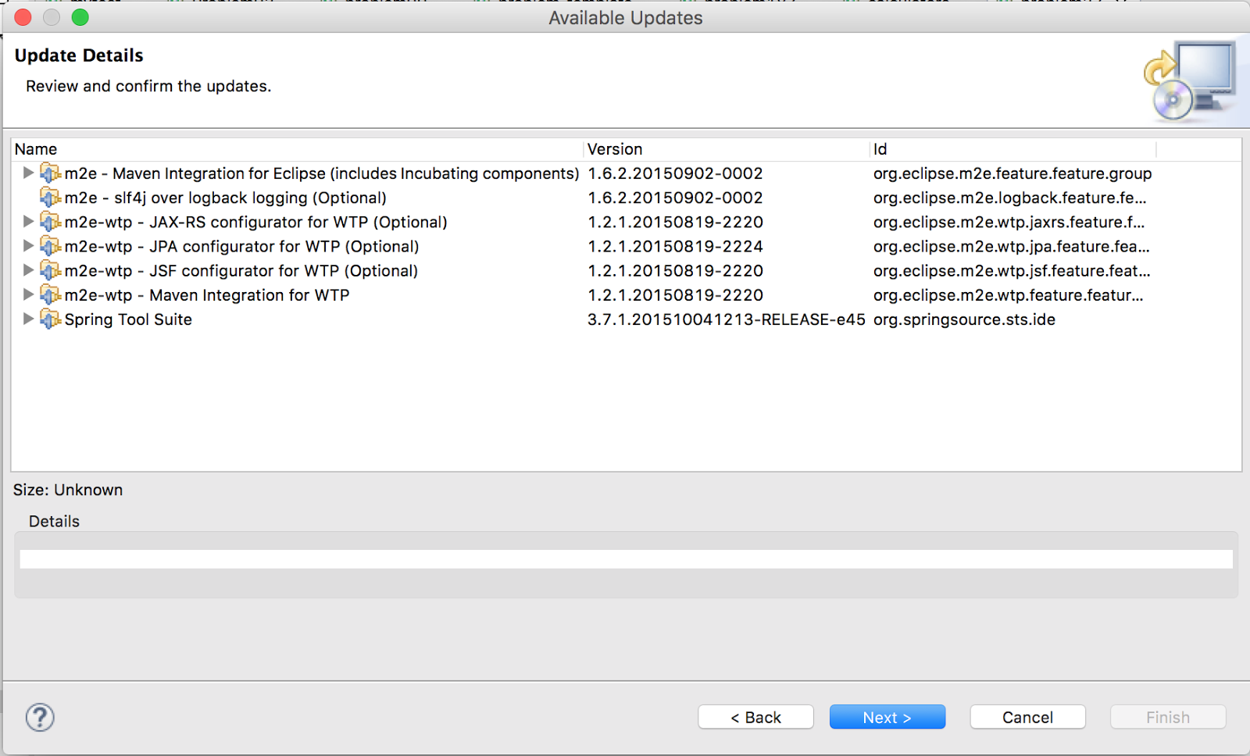Sort the list by Name column header
Viewport: 1250px width, 756px height.
pyautogui.click(x=297, y=149)
